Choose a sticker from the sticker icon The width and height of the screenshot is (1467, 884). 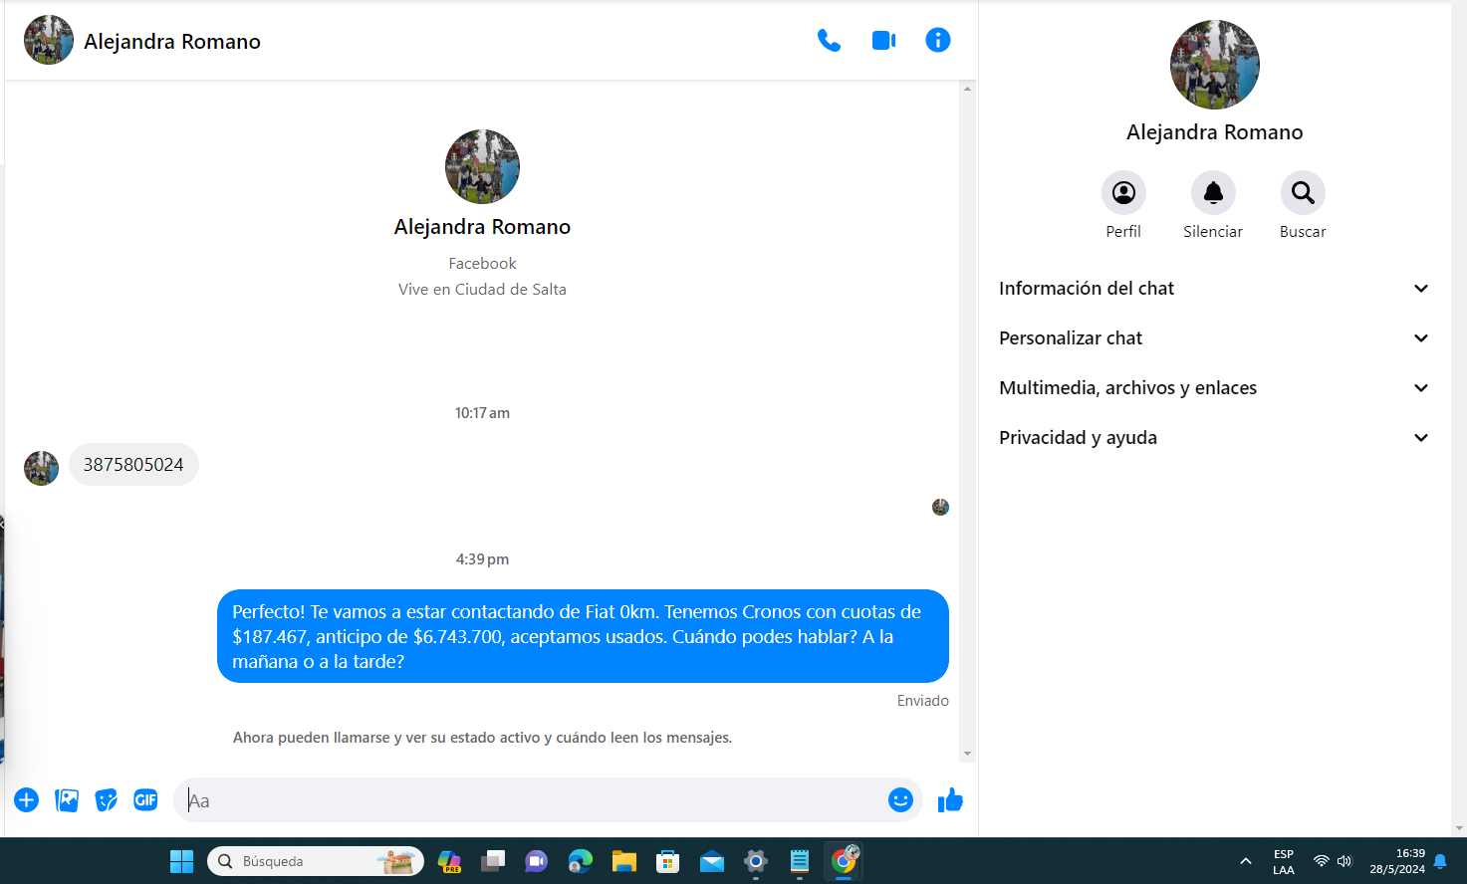(106, 800)
